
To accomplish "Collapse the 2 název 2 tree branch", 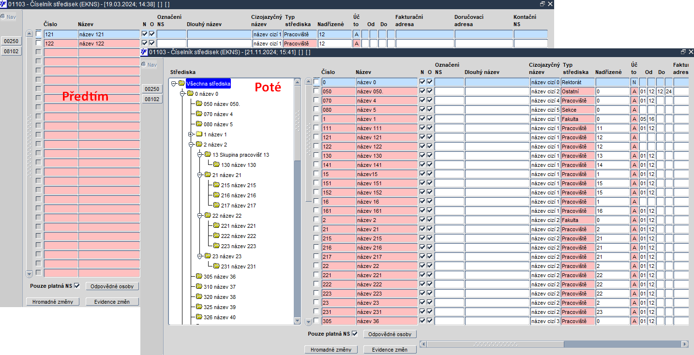I will click(191, 145).
